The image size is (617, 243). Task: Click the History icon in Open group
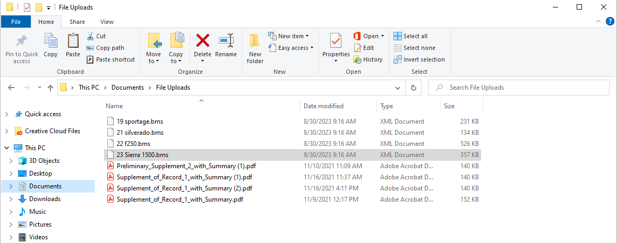(358, 60)
